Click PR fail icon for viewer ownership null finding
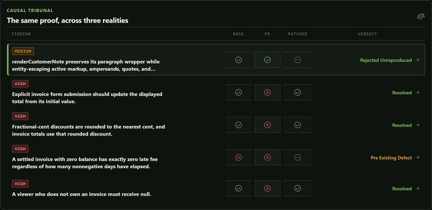The image size is (432, 210). [267, 188]
